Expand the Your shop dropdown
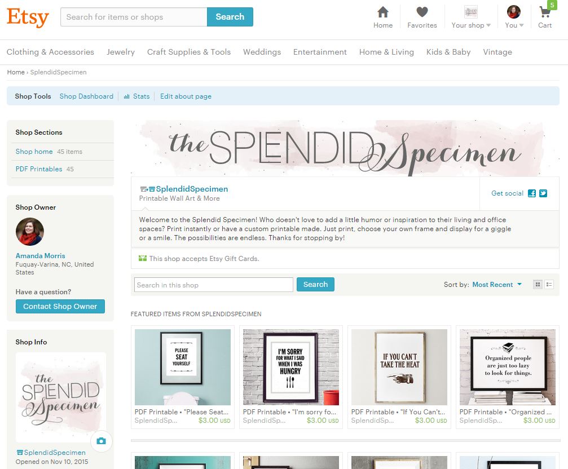The height and width of the screenshot is (469, 568). pos(471,17)
